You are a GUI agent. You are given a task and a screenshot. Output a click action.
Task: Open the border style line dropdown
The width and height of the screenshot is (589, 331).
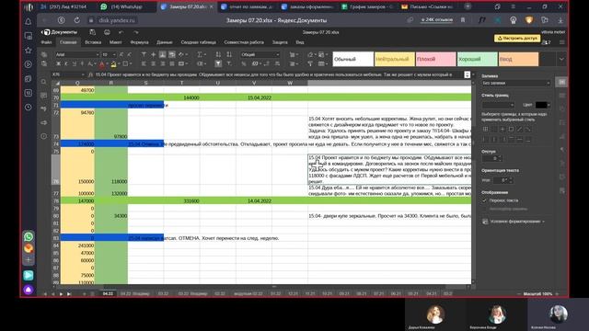pyautogui.click(x=498, y=105)
